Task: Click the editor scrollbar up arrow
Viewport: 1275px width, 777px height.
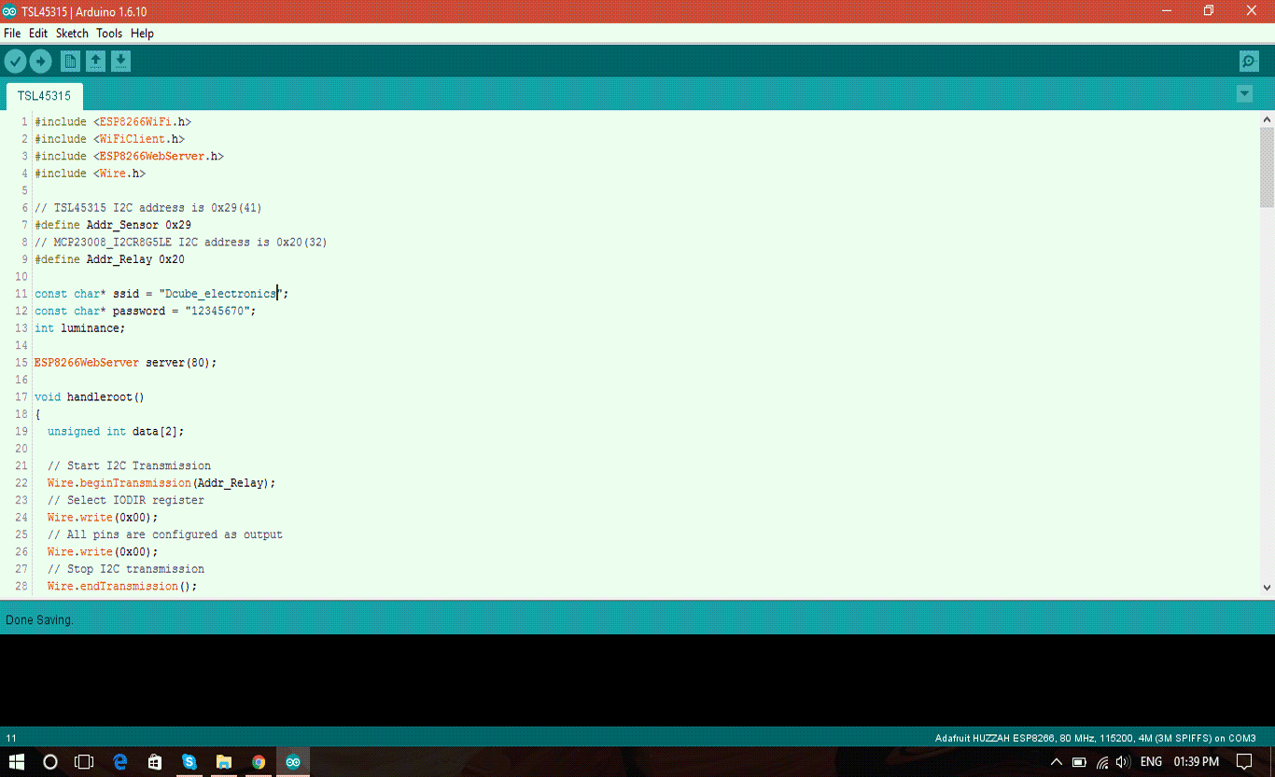Action: pyautogui.click(x=1267, y=119)
